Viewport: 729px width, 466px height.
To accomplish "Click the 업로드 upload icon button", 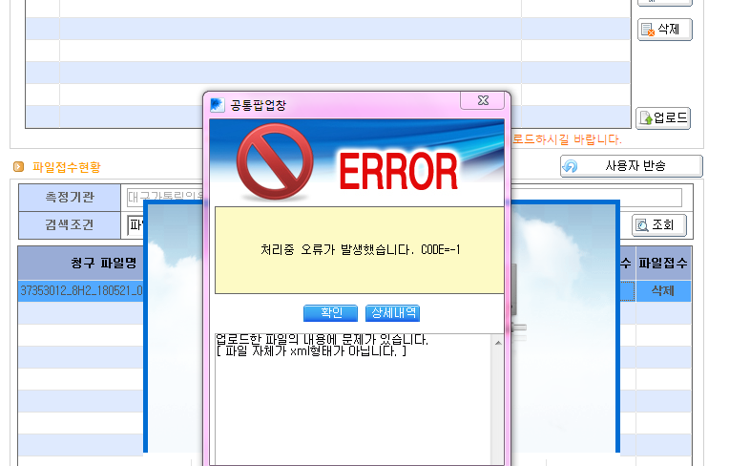I will tap(646, 118).
